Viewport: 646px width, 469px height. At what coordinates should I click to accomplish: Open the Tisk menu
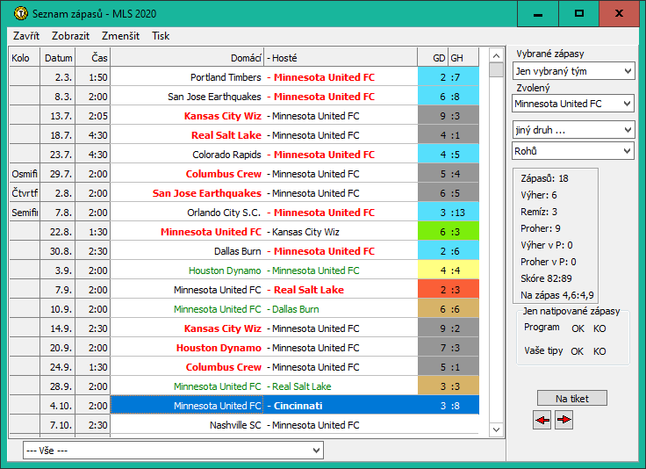tap(161, 36)
